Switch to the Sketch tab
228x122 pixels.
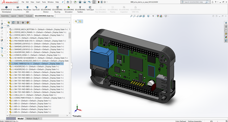[x=21, y=16]
